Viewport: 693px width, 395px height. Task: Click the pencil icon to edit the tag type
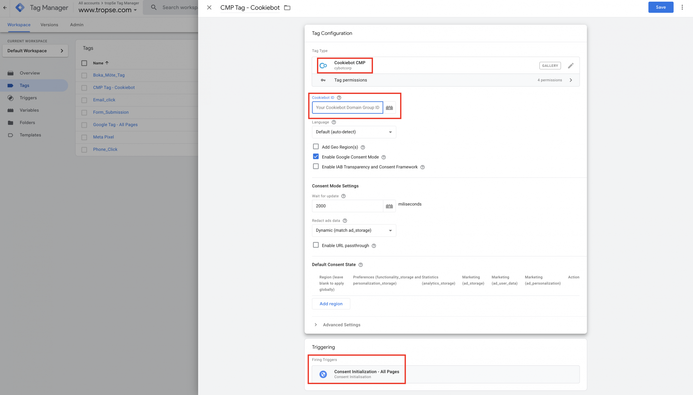(x=571, y=66)
